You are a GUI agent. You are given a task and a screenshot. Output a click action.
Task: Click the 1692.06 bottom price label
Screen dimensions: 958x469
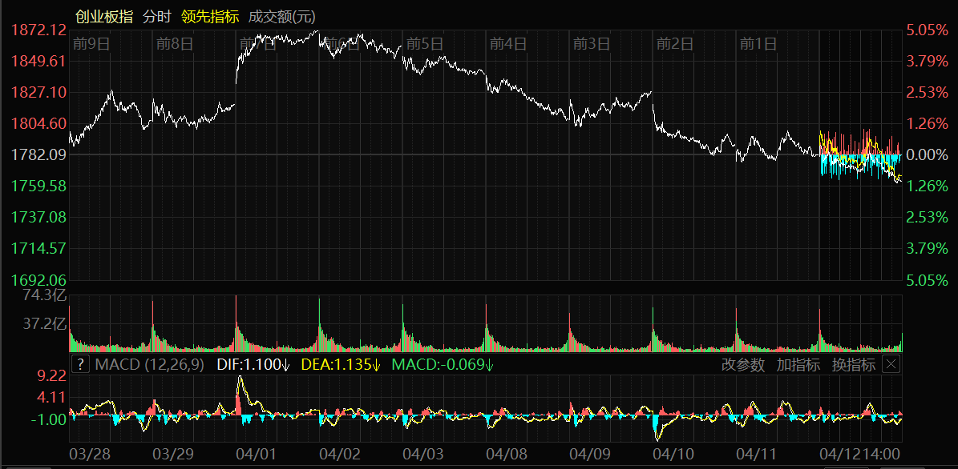tap(38, 280)
